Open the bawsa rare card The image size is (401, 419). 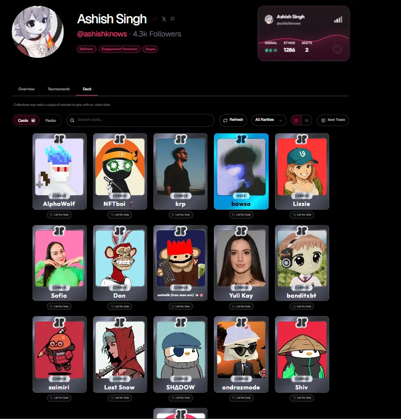click(x=241, y=171)
